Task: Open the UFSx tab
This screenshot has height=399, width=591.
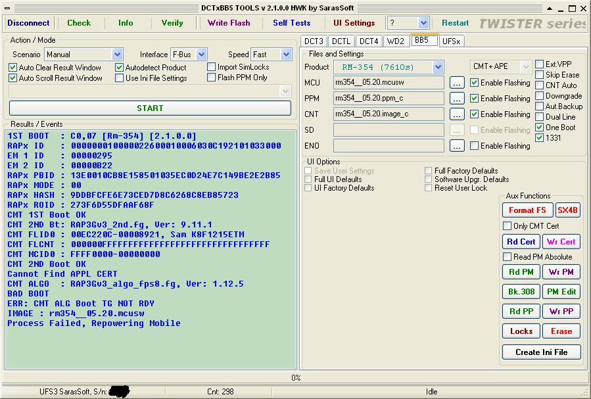Action: click(452, 41)
